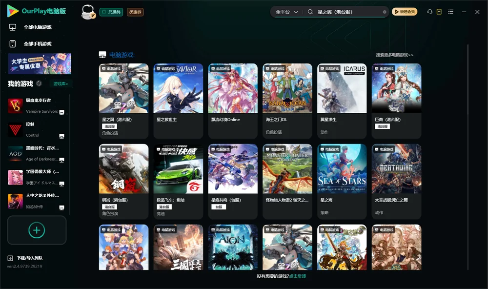Open Vampire Survivors from my games
Screen dimensions: 488x289
(37, 106)
